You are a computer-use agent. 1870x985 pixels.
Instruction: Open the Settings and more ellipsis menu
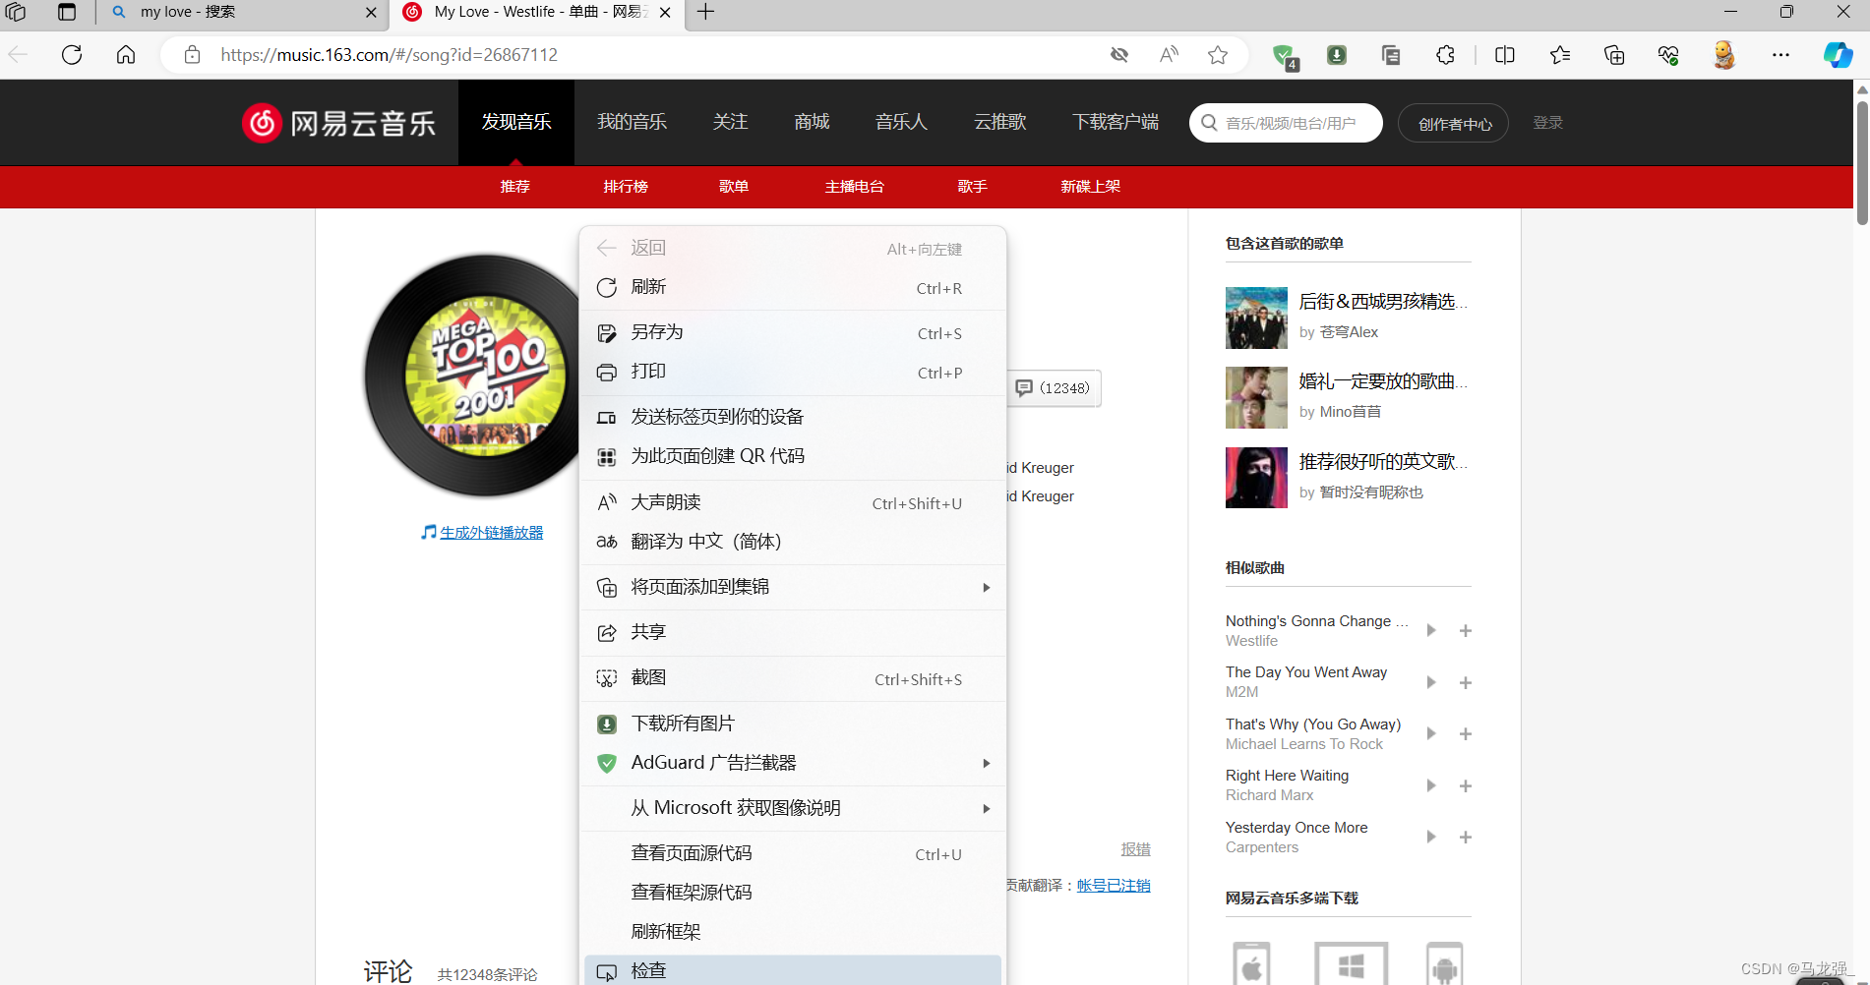1780,54
